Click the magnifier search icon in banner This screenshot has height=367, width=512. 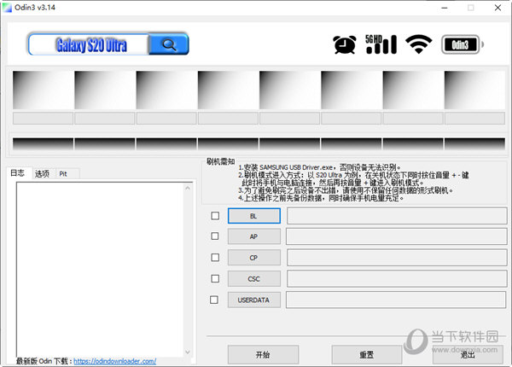[x=169, y=44]
